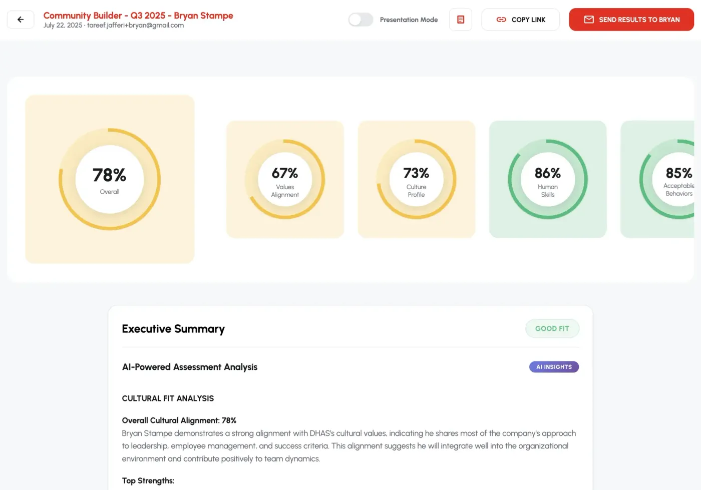Select the Overall Cultural Alignment 78% line
701x490 pixels.
[179, 420]
